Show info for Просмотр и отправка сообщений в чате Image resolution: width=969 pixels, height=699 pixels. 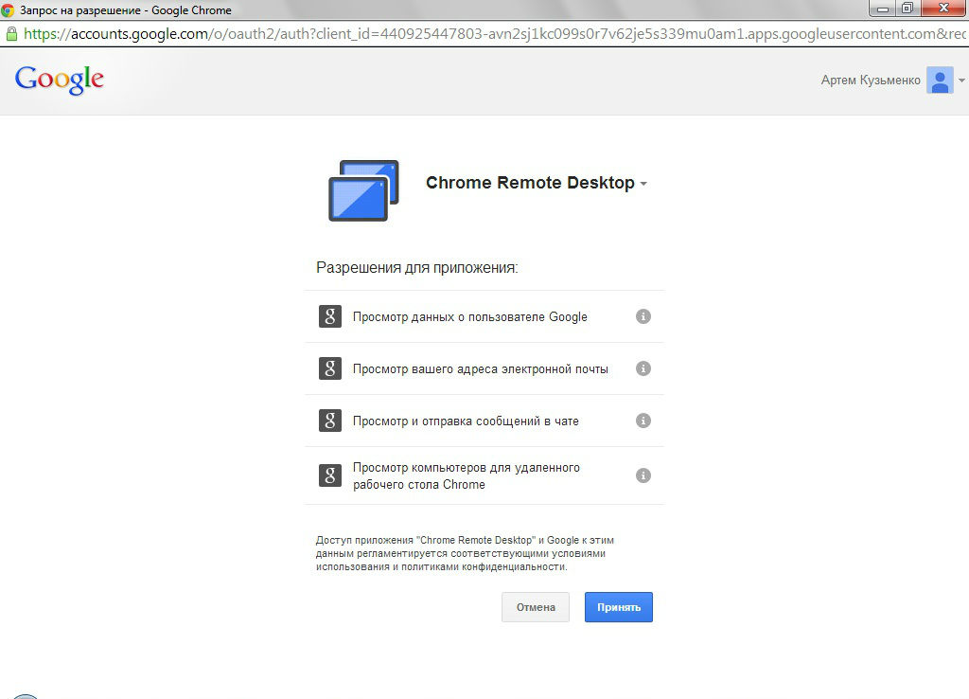point(643,420)
